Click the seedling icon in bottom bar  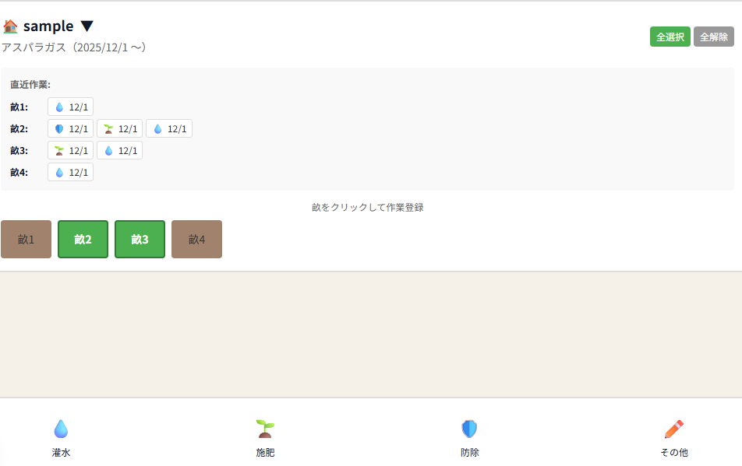click(x=265, y=429)
